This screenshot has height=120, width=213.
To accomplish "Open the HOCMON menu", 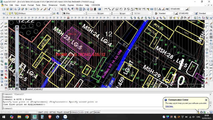I will 96,5.
